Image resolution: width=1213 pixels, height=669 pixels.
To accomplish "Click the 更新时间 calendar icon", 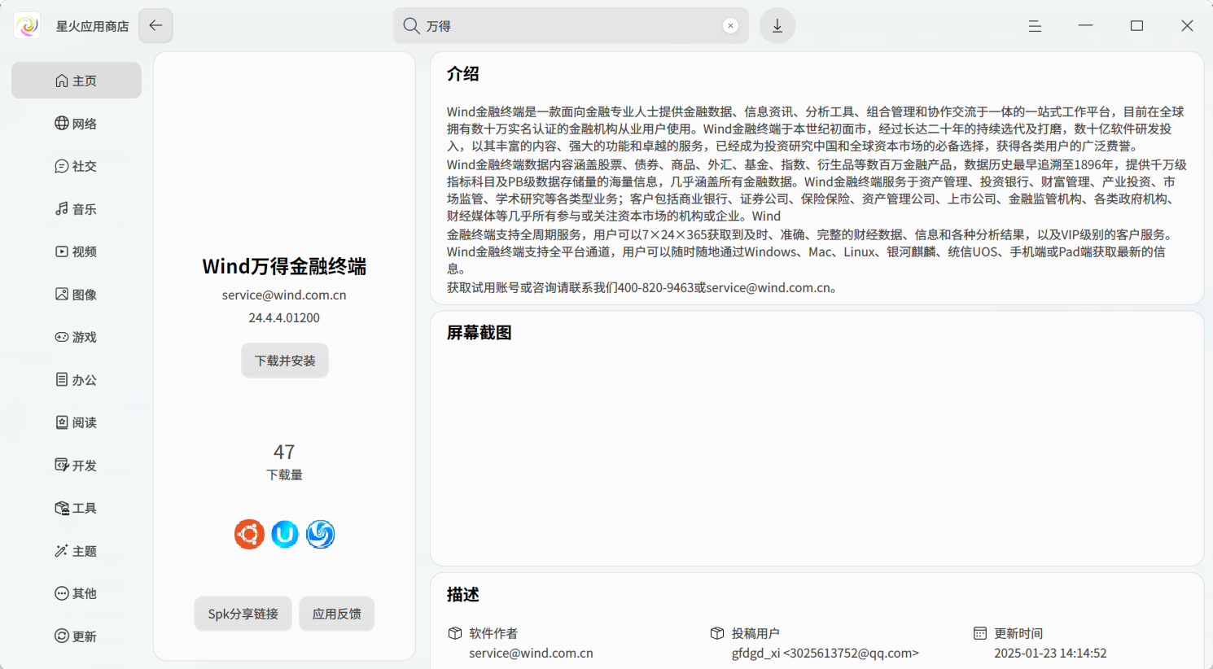I will 980,633.
